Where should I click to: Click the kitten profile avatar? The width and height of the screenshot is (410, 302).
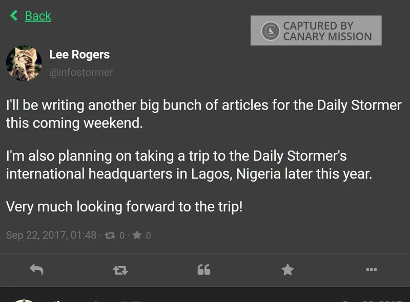pyautogui.click(x=23, y=62)
